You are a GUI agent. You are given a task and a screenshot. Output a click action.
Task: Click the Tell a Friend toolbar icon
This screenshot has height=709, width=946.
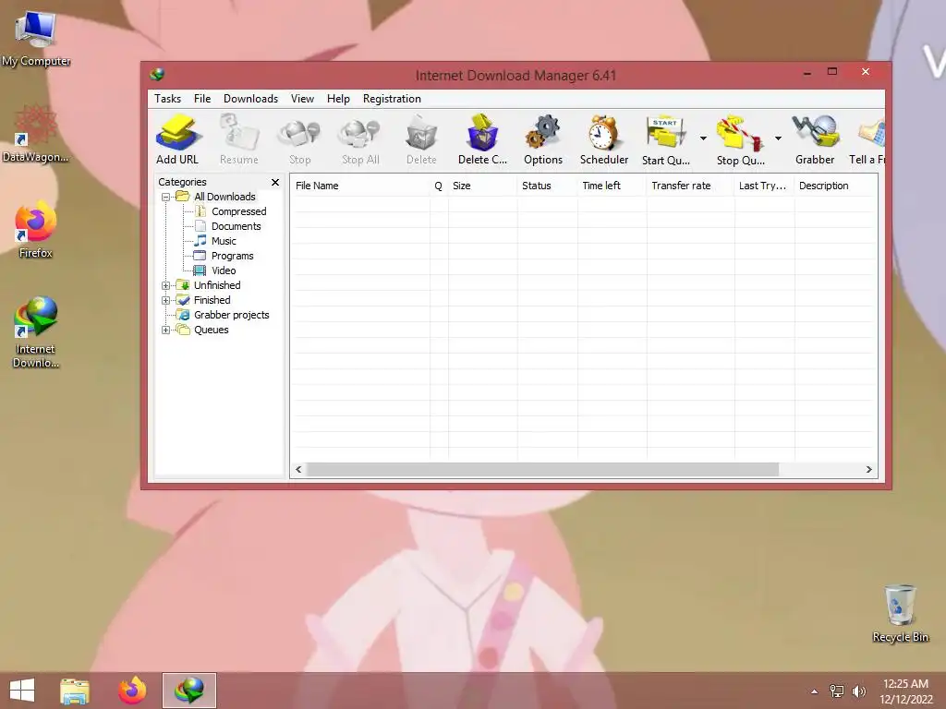[867, 140]
